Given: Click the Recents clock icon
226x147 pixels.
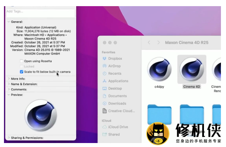Looking at the screenshot, I should [x=105, y=73].
